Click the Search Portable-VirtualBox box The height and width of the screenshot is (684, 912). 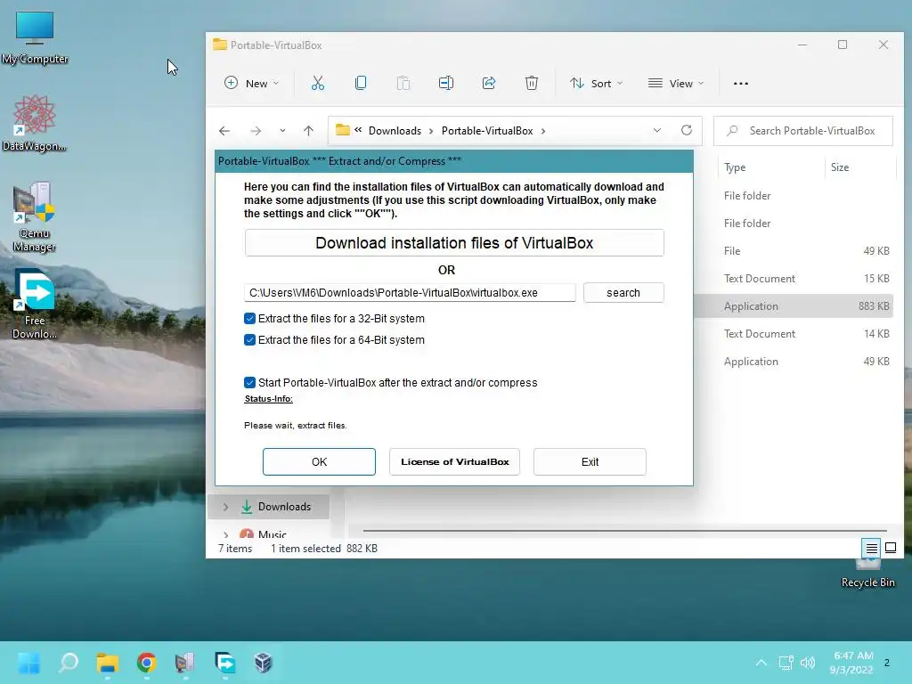tap(803, 131)
